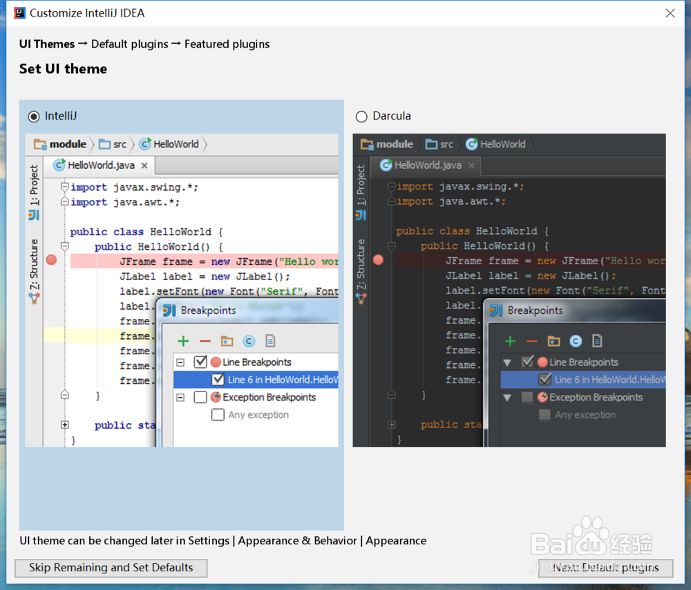The image size is (691, 590).
Task: Click src folder icon in Darcula preview
Action: pos(431,144)
